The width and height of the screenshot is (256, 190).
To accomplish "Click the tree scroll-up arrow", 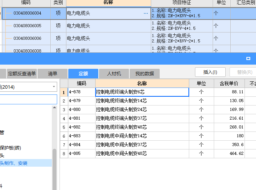I will coord(55,107).
